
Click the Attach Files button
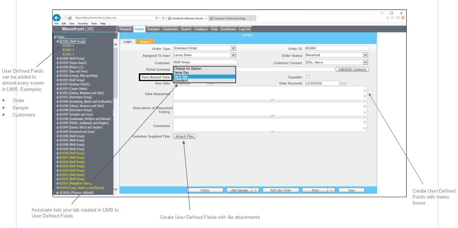185,136
